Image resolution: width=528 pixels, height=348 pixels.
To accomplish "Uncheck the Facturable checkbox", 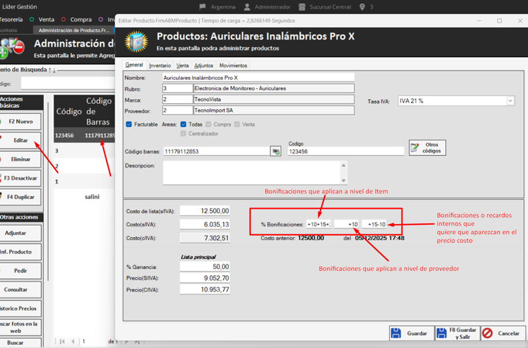I will pos(130,124).
